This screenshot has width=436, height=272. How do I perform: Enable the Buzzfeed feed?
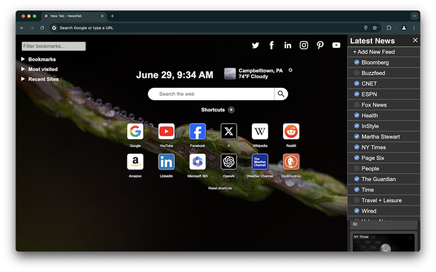[357, 73]
